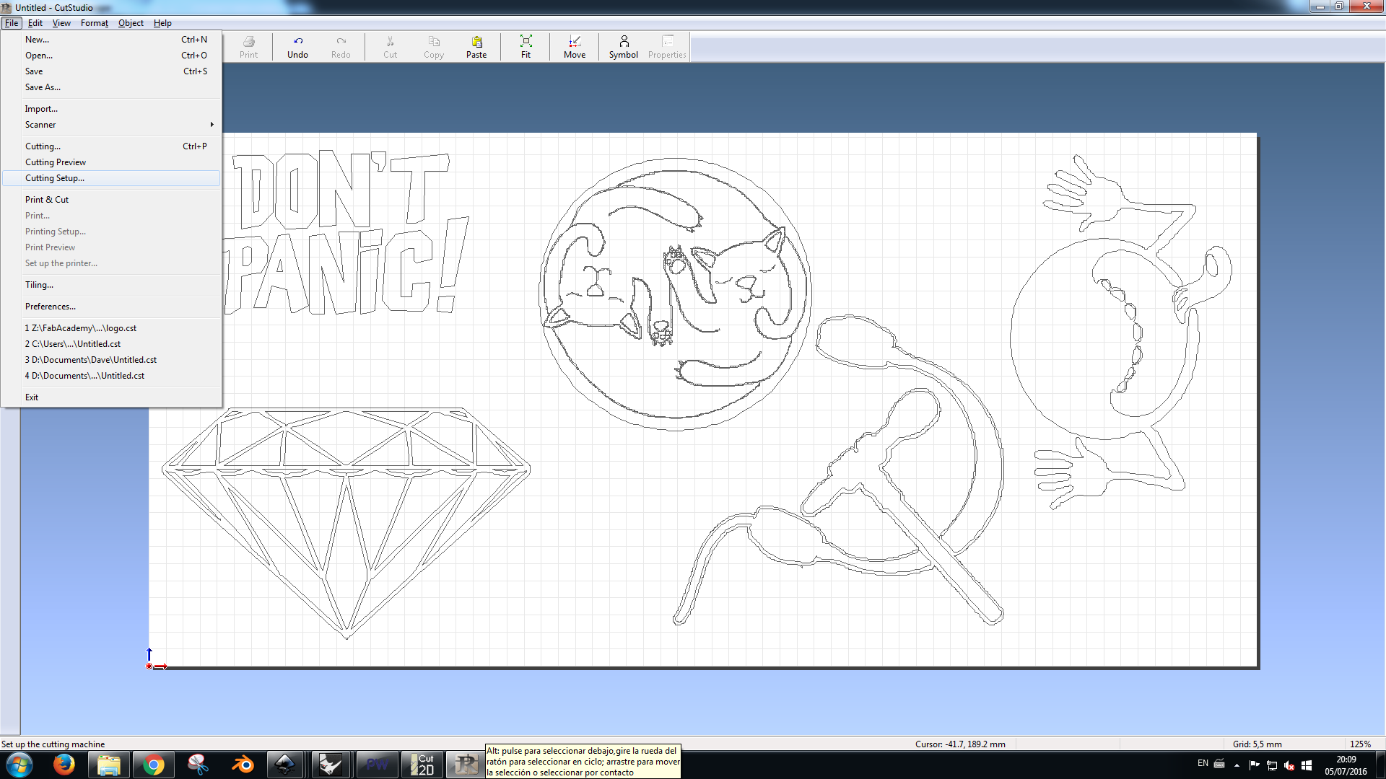This screenshot has width=1386, height=779.
Task: Launch Firefox from the taskbar
Action: pyautogui.click(x=64, y=765)
